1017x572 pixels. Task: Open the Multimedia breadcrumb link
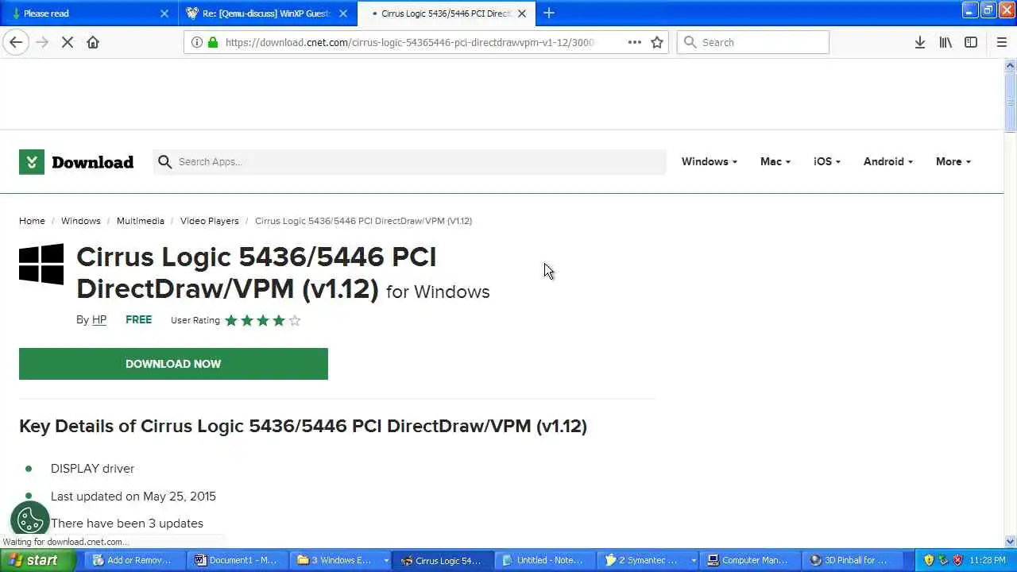click(141, 221)
